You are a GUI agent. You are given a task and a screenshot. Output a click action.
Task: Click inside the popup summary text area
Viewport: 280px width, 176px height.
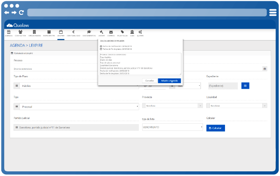point(140,64)
